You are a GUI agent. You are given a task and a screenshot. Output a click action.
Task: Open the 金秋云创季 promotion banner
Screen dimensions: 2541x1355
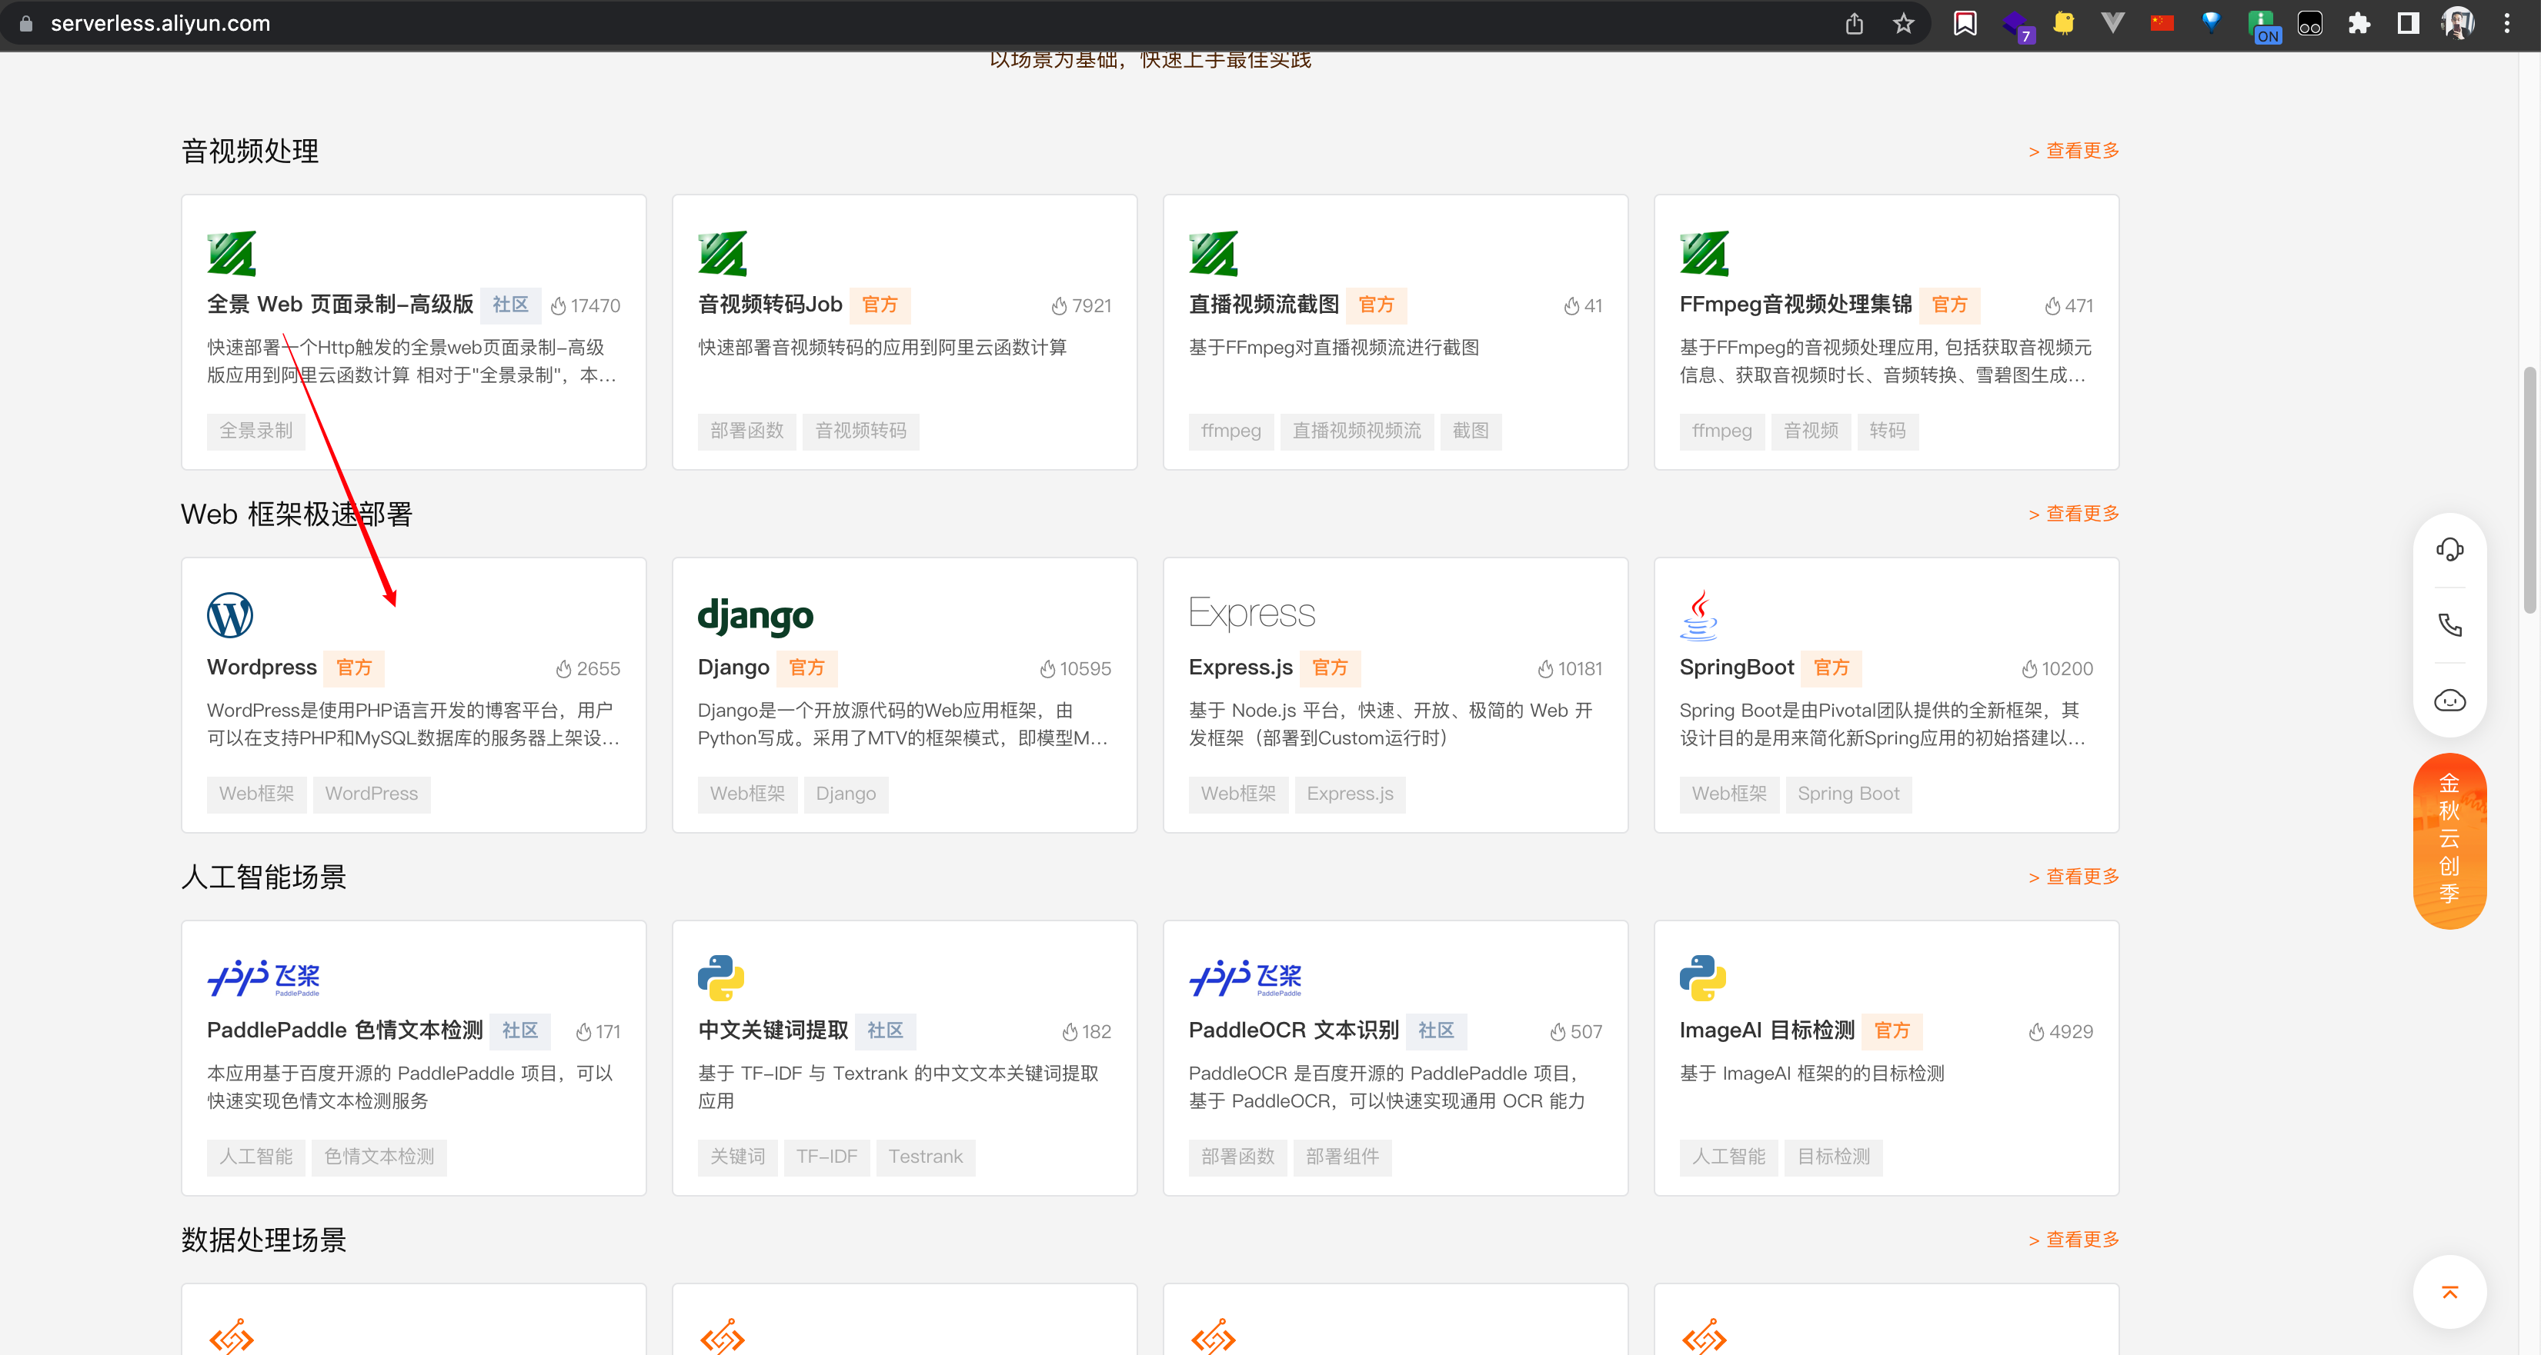coord(2449,841)
